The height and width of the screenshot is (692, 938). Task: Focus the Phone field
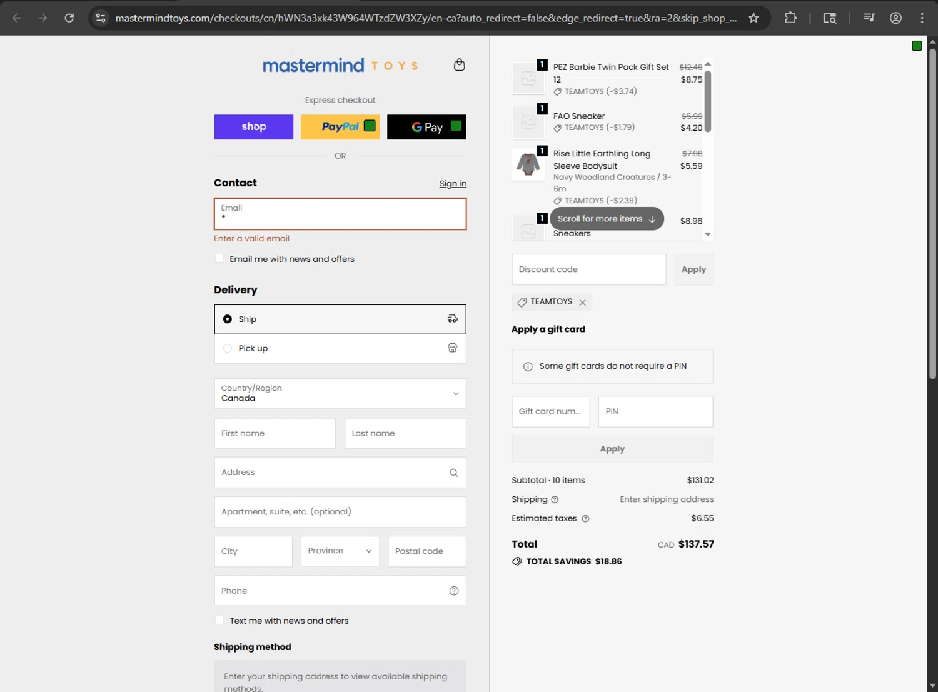[340, 591]
